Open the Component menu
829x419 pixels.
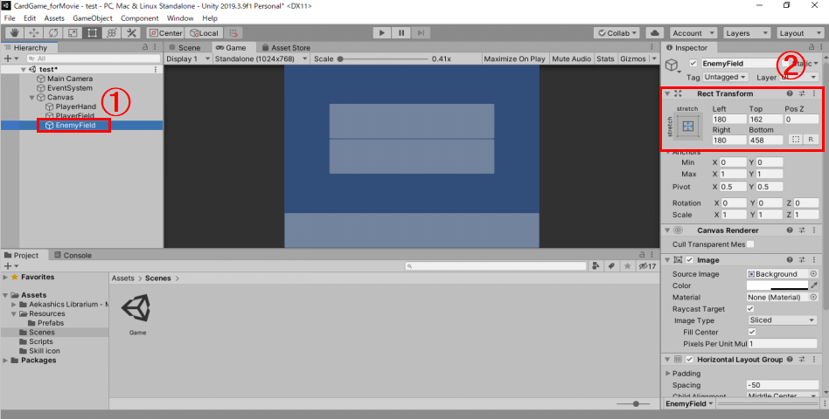click(x=140, y=18)
